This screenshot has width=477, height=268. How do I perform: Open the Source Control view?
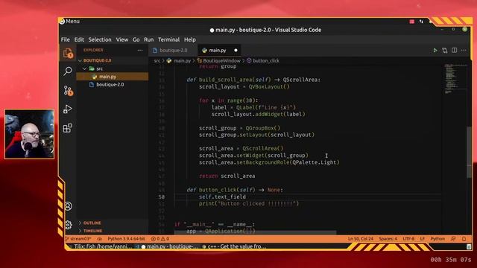pyautogui.click(x=68, y=91)
